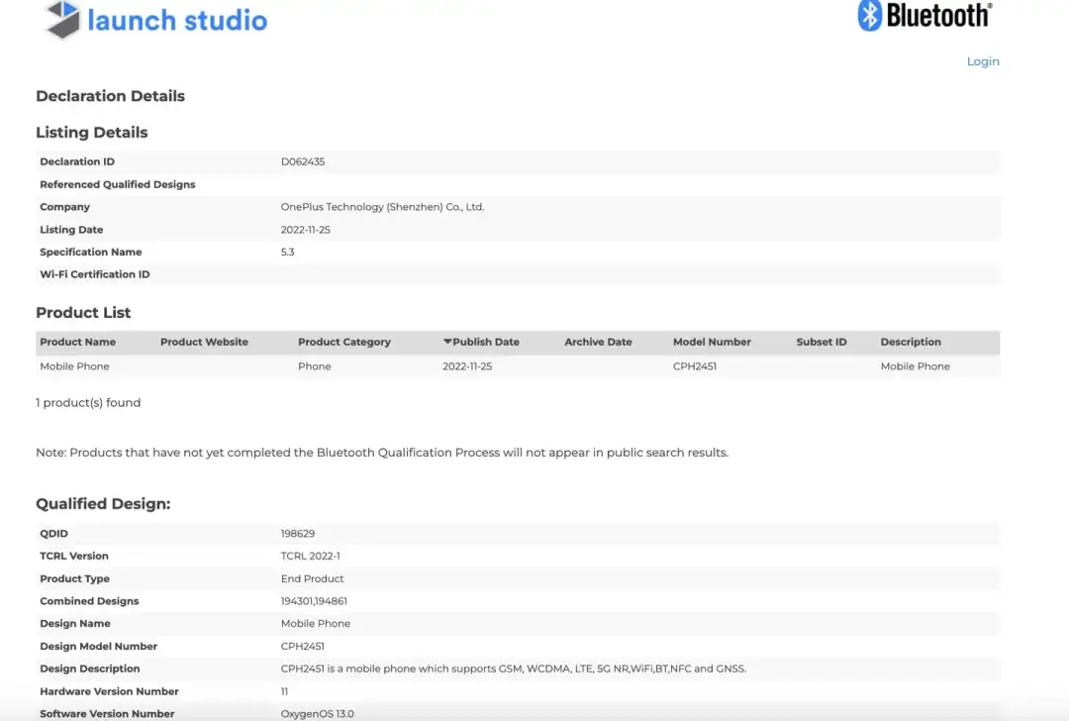Viewport: 1069px width, 721px height.
Task: Sort table by Product Website header
Action: (204, 342)
